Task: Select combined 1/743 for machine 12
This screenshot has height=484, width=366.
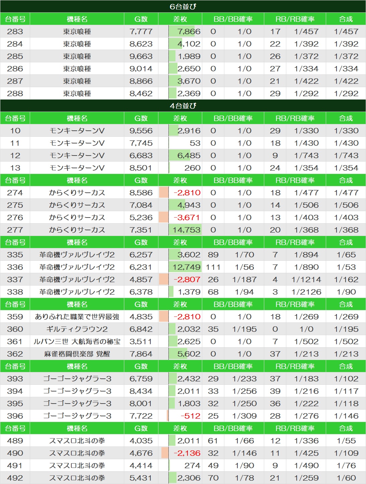Action: 346,156
